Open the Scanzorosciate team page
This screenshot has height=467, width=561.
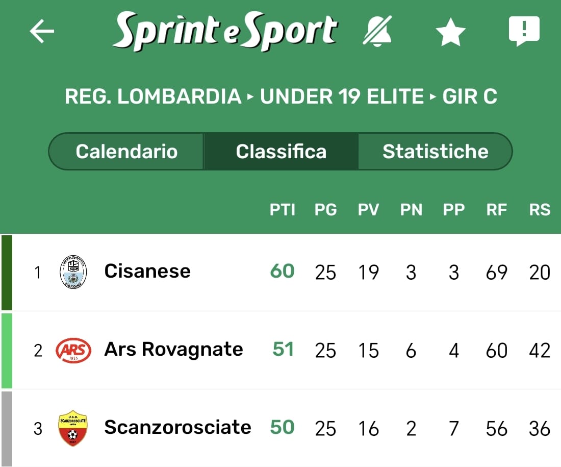[177, 427]
